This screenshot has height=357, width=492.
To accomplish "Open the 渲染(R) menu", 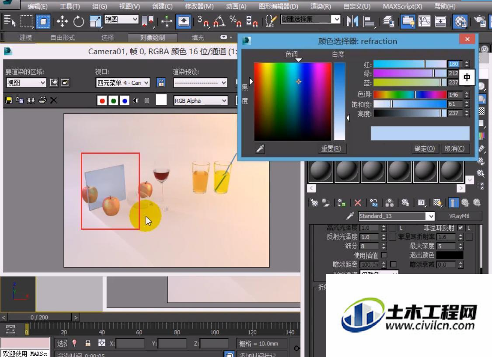I will pos(321,6).
